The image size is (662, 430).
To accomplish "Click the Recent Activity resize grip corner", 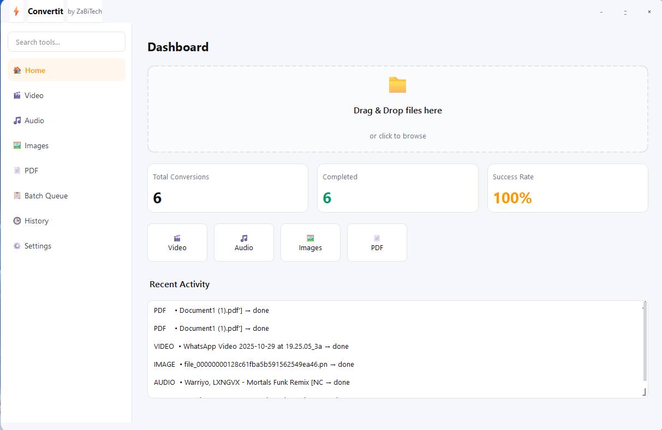I will [645, 392].
